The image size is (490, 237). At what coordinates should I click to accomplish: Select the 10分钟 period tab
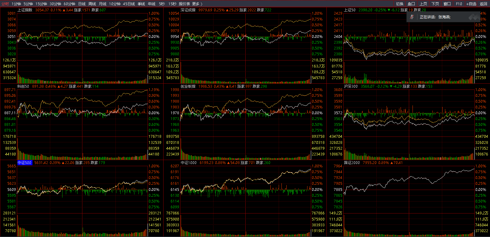pos(115,4)
